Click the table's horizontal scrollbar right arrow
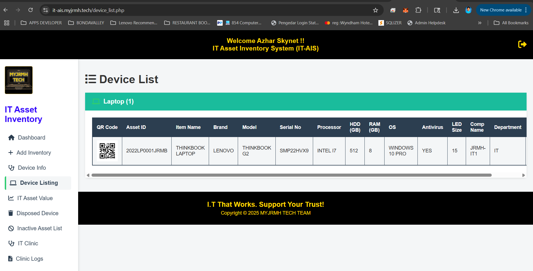The height and width of the screenshot is (271, 533). 524,175
